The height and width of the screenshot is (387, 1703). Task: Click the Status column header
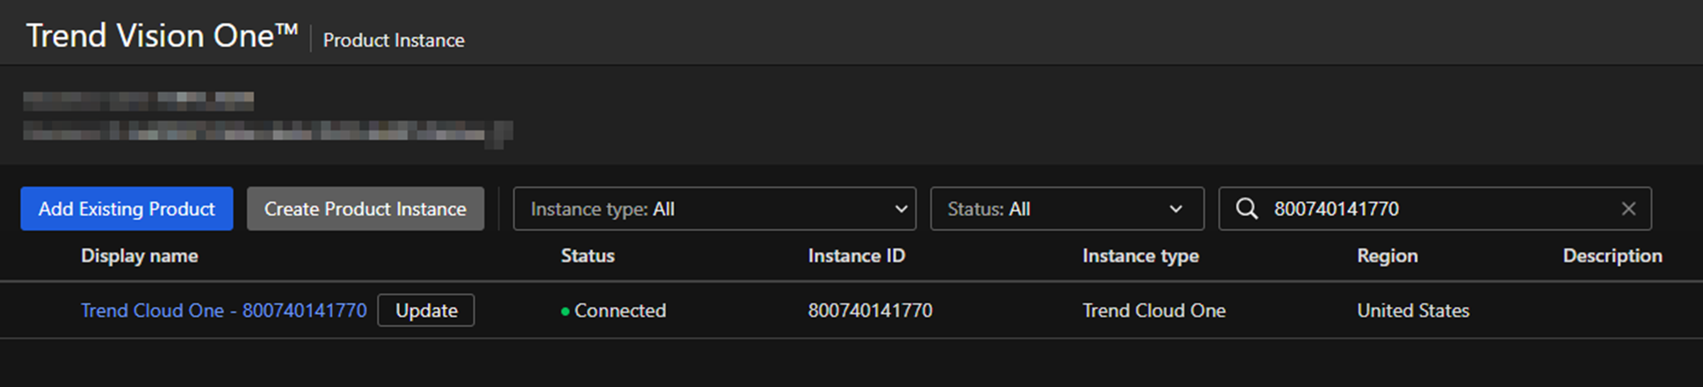pyautogui.click(x=588, y=256)
